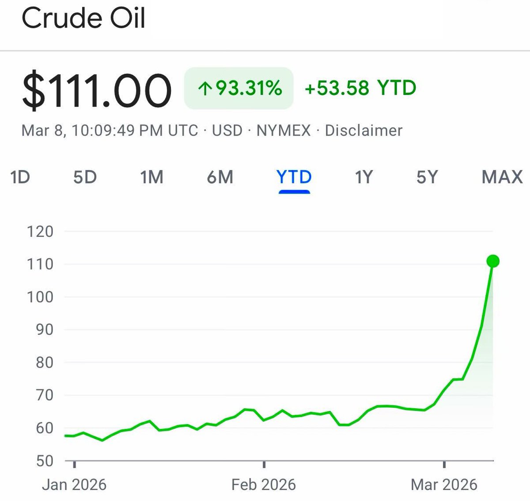Click the green 93.31% change badge

(x=238, y=88)
